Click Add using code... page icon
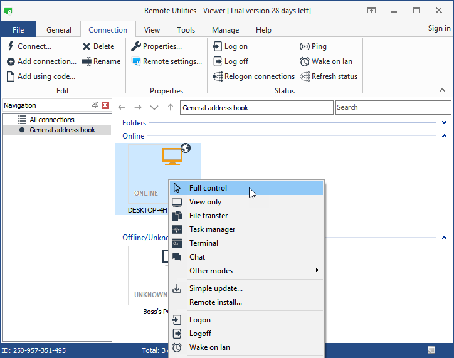This screenshot has width=454, height=358. [x=11, y=76]
